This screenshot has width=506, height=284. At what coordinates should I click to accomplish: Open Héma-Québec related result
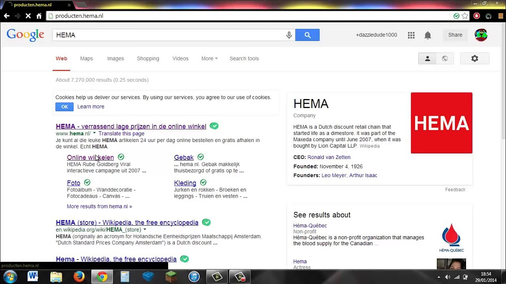pyautogui.click(x=310, y=226)
